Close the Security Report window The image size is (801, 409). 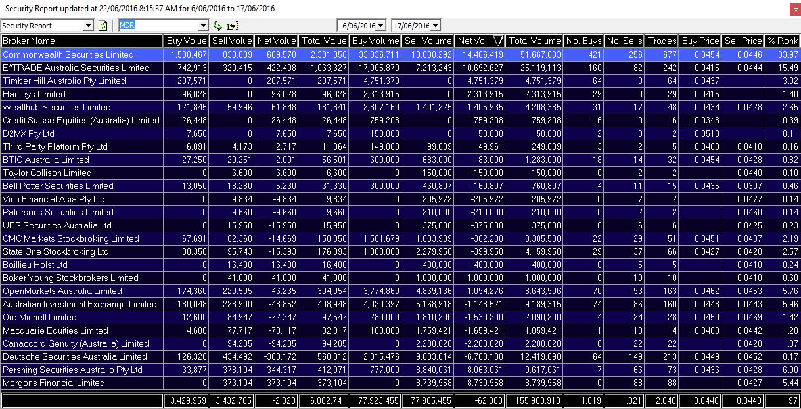tap(794, 9)
